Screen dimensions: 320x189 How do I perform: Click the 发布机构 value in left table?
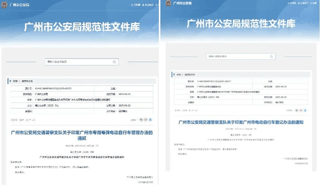click(41, 94)
